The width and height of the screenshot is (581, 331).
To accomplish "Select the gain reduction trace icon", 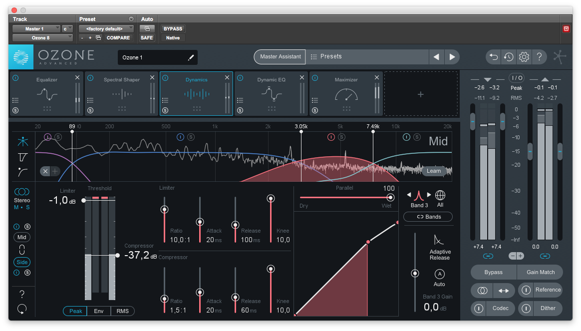I will tap(22, 172).
